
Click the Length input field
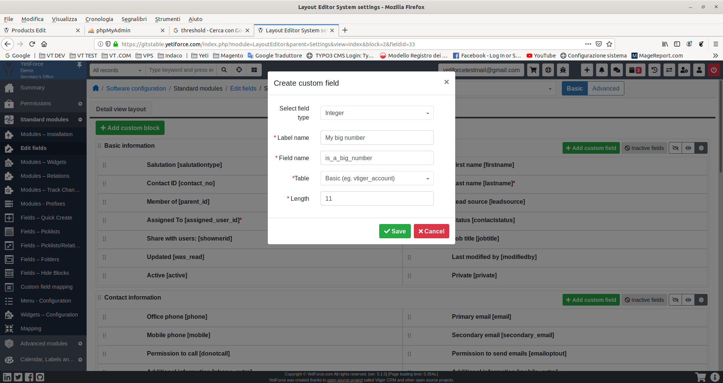pos(377,198)
